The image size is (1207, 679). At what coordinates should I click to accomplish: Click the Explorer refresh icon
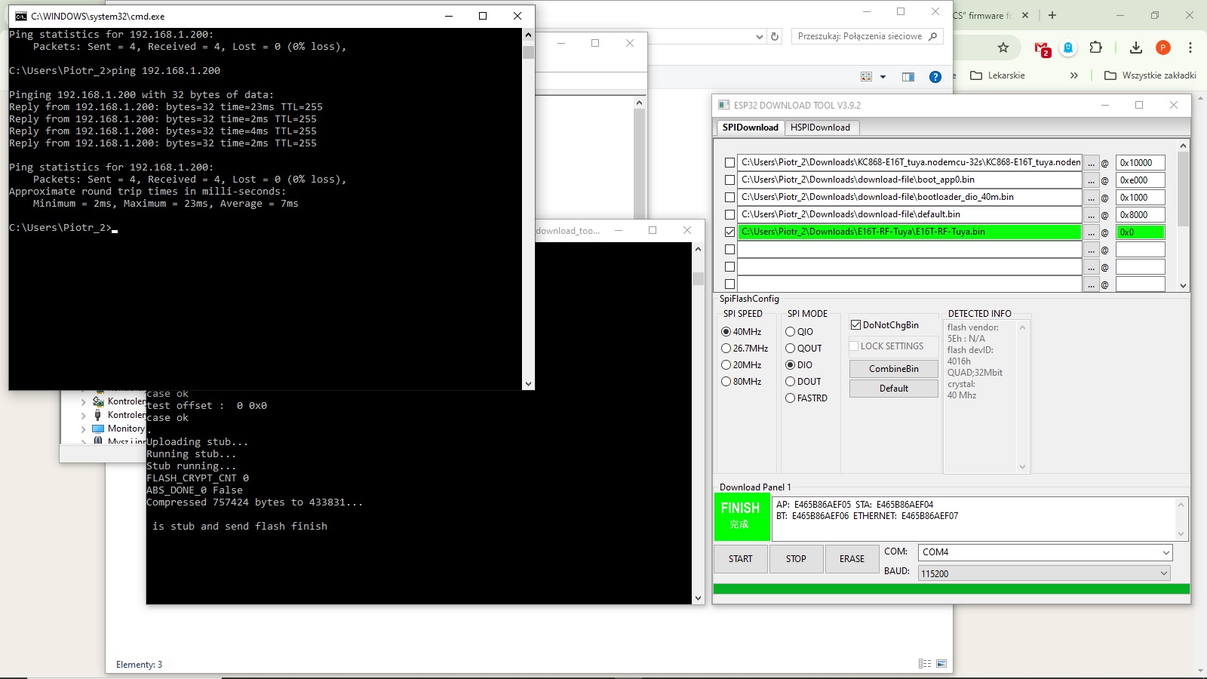tap(775, 36)
